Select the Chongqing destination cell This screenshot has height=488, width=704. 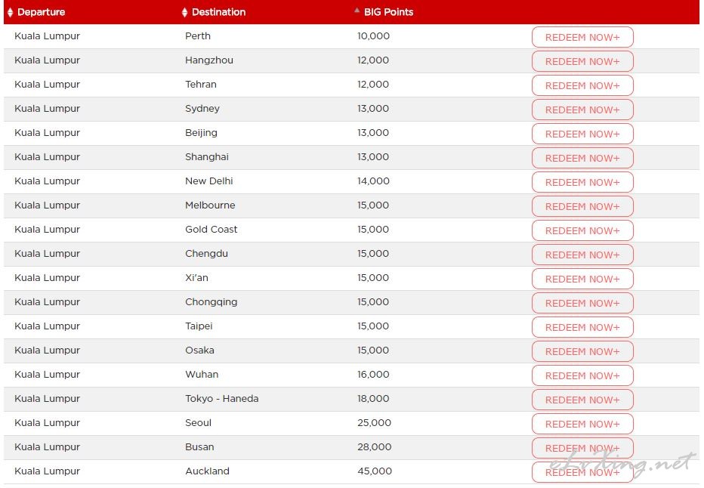(x=212, y=302)
